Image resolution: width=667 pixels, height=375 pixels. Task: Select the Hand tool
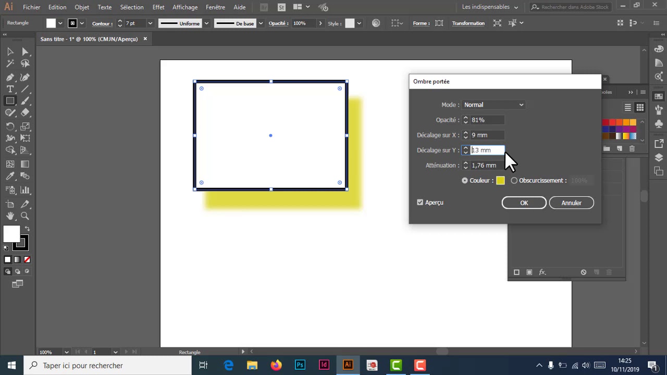tap(10, 216)
